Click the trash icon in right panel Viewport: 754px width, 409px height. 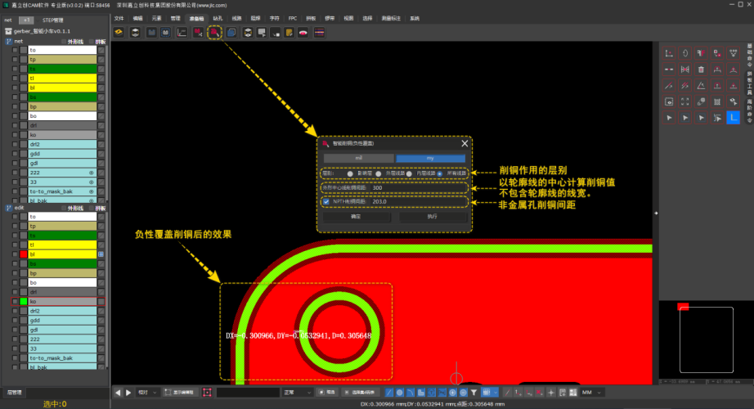pos(701,70)
